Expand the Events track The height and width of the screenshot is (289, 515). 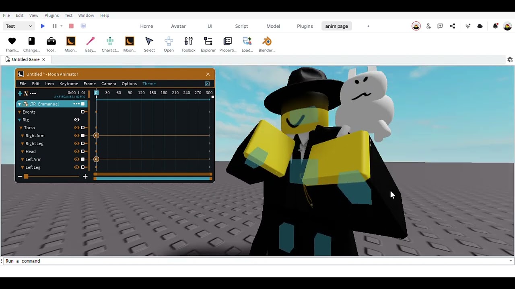tap(19, 112)
